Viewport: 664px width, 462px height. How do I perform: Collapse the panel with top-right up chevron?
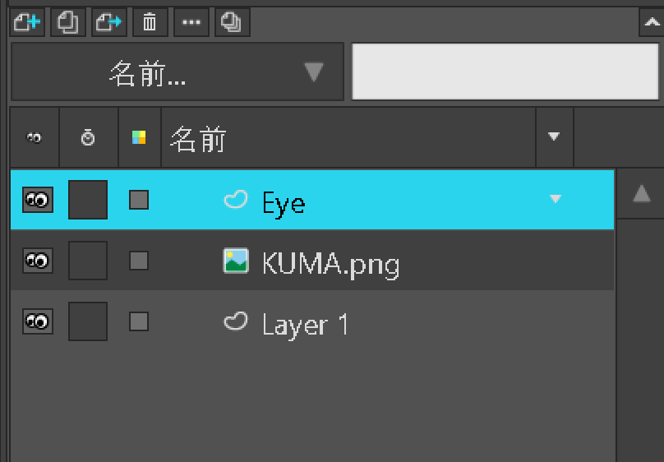coord(650,24)
